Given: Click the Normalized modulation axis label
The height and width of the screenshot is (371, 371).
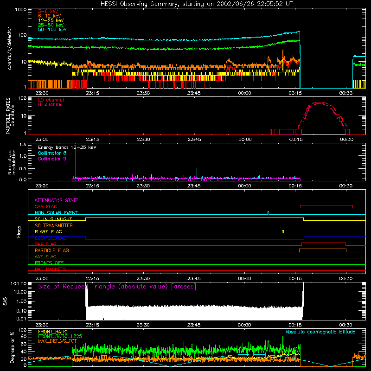Looking at the screenshot, I should tap(12, 162).
